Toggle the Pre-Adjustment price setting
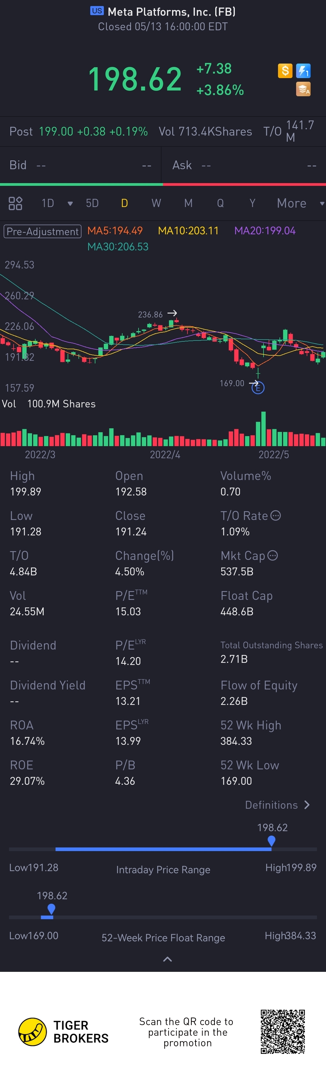Screen dimensions: 326x1092 point(42,231)
